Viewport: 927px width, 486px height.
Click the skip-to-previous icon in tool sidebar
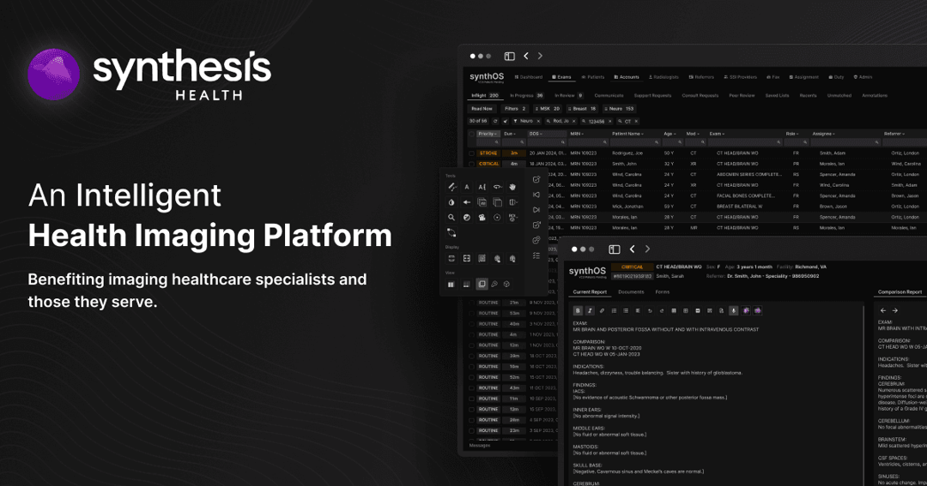point(536,195)
